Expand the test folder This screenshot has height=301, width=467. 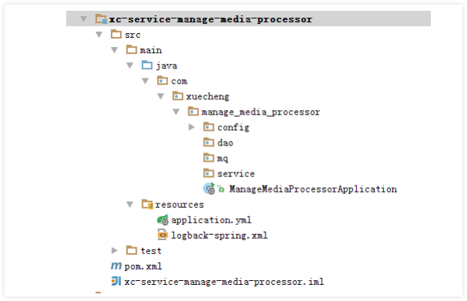115,250
